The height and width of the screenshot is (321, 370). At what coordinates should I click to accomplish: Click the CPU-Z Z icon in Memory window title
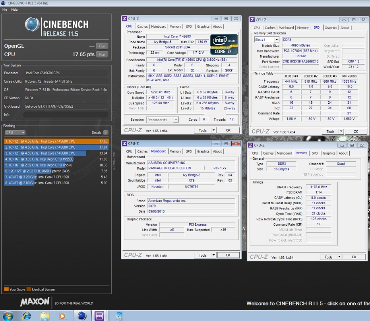click(251, 145)
